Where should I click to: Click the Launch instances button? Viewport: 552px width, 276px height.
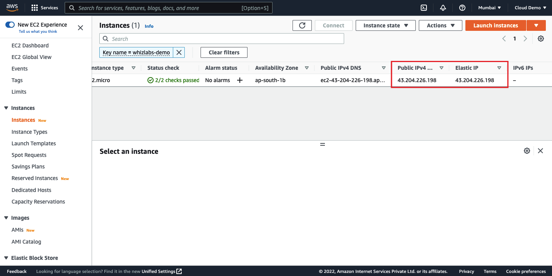point(496,25)
